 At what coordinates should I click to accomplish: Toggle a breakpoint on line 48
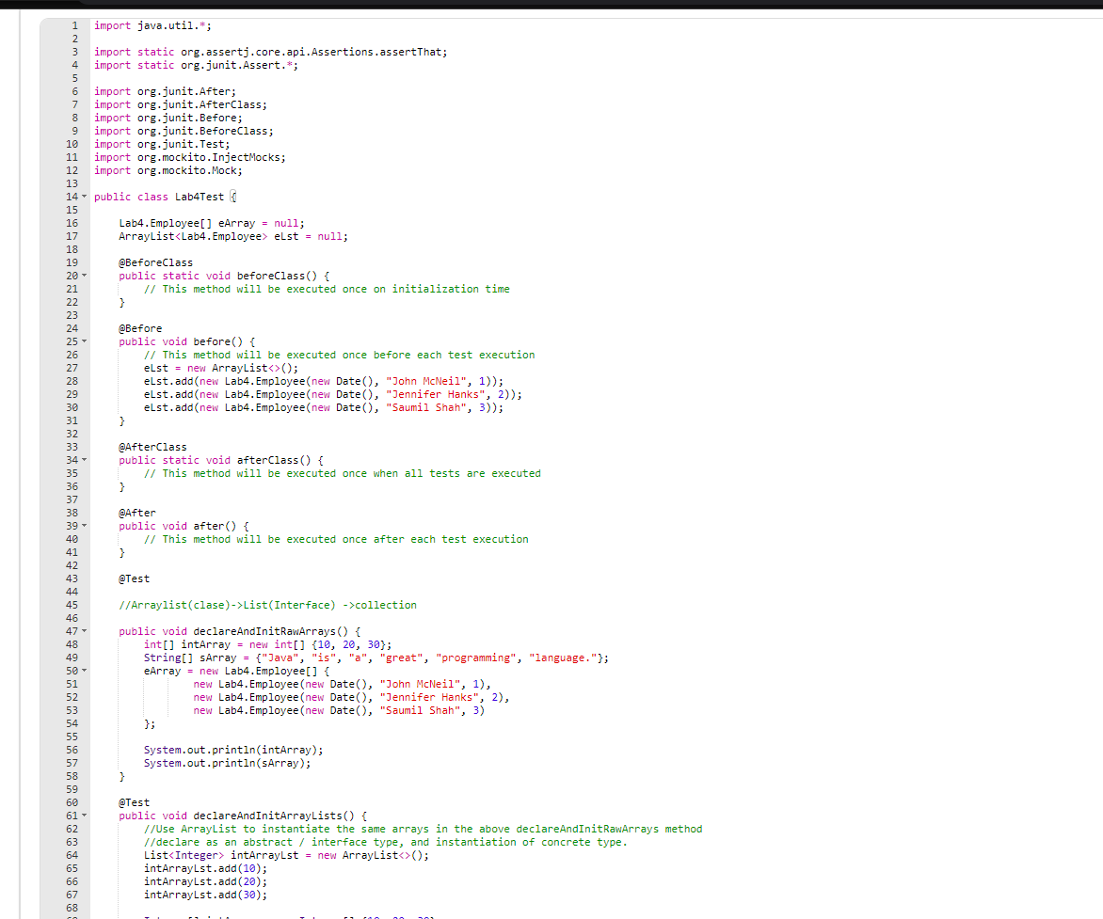click(x=56, y=644)
